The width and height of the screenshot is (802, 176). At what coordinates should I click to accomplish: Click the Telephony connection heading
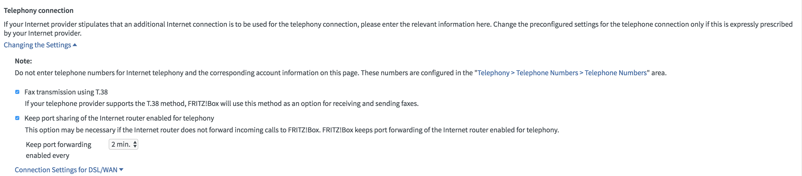[39, 11]
